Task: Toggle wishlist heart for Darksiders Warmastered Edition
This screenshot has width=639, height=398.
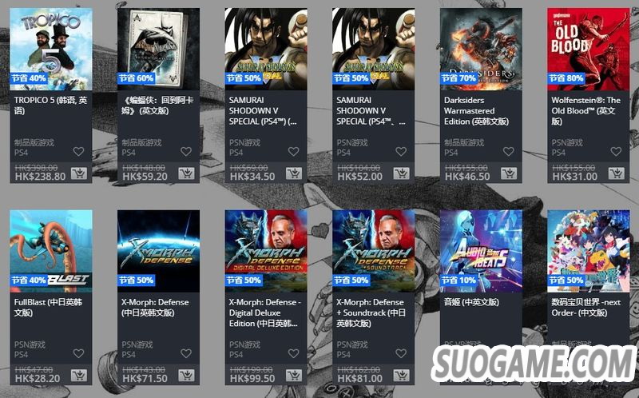Action: [x=509, y=151]
